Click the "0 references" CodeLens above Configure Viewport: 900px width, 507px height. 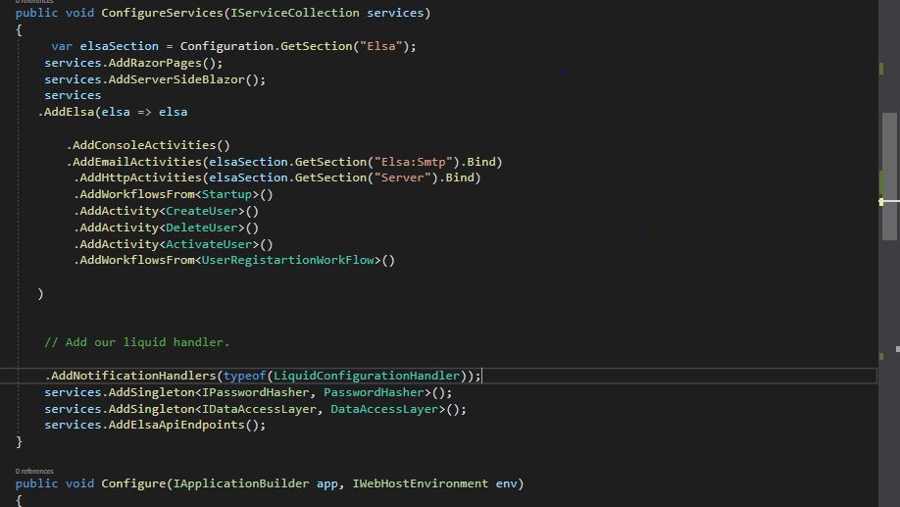pos(34,471)
